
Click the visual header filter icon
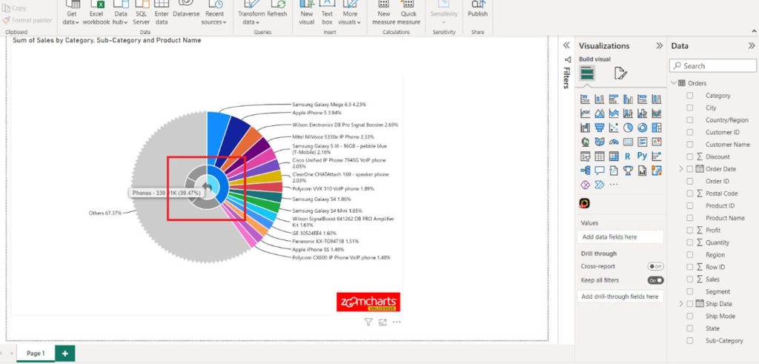click(368, 322)
